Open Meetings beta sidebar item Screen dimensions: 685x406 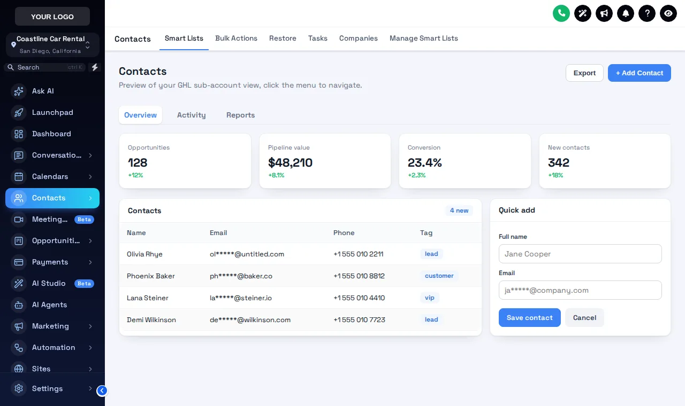[x=52, y=219]
